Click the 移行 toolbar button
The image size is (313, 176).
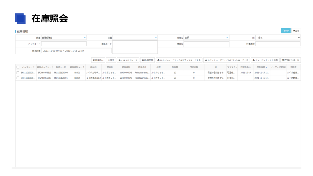pyautogui.click(x=111, y=60)
